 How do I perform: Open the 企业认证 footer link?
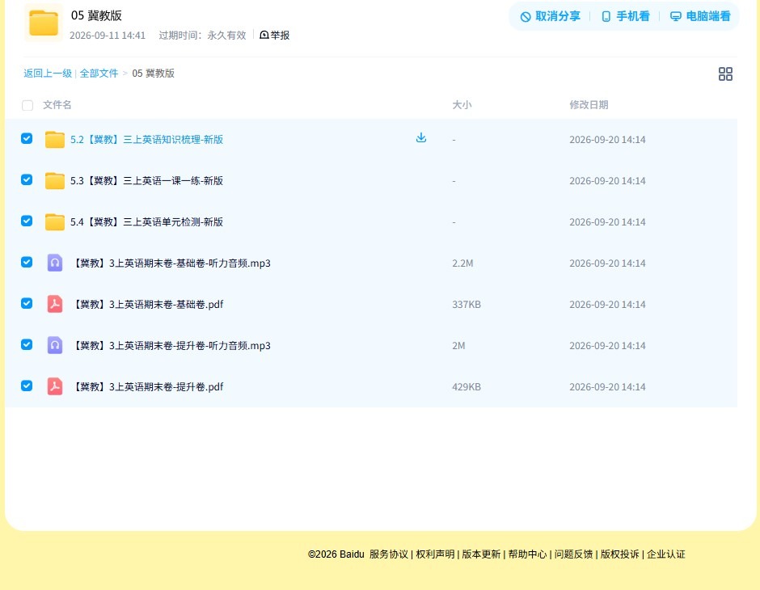(x=666, y=554)
